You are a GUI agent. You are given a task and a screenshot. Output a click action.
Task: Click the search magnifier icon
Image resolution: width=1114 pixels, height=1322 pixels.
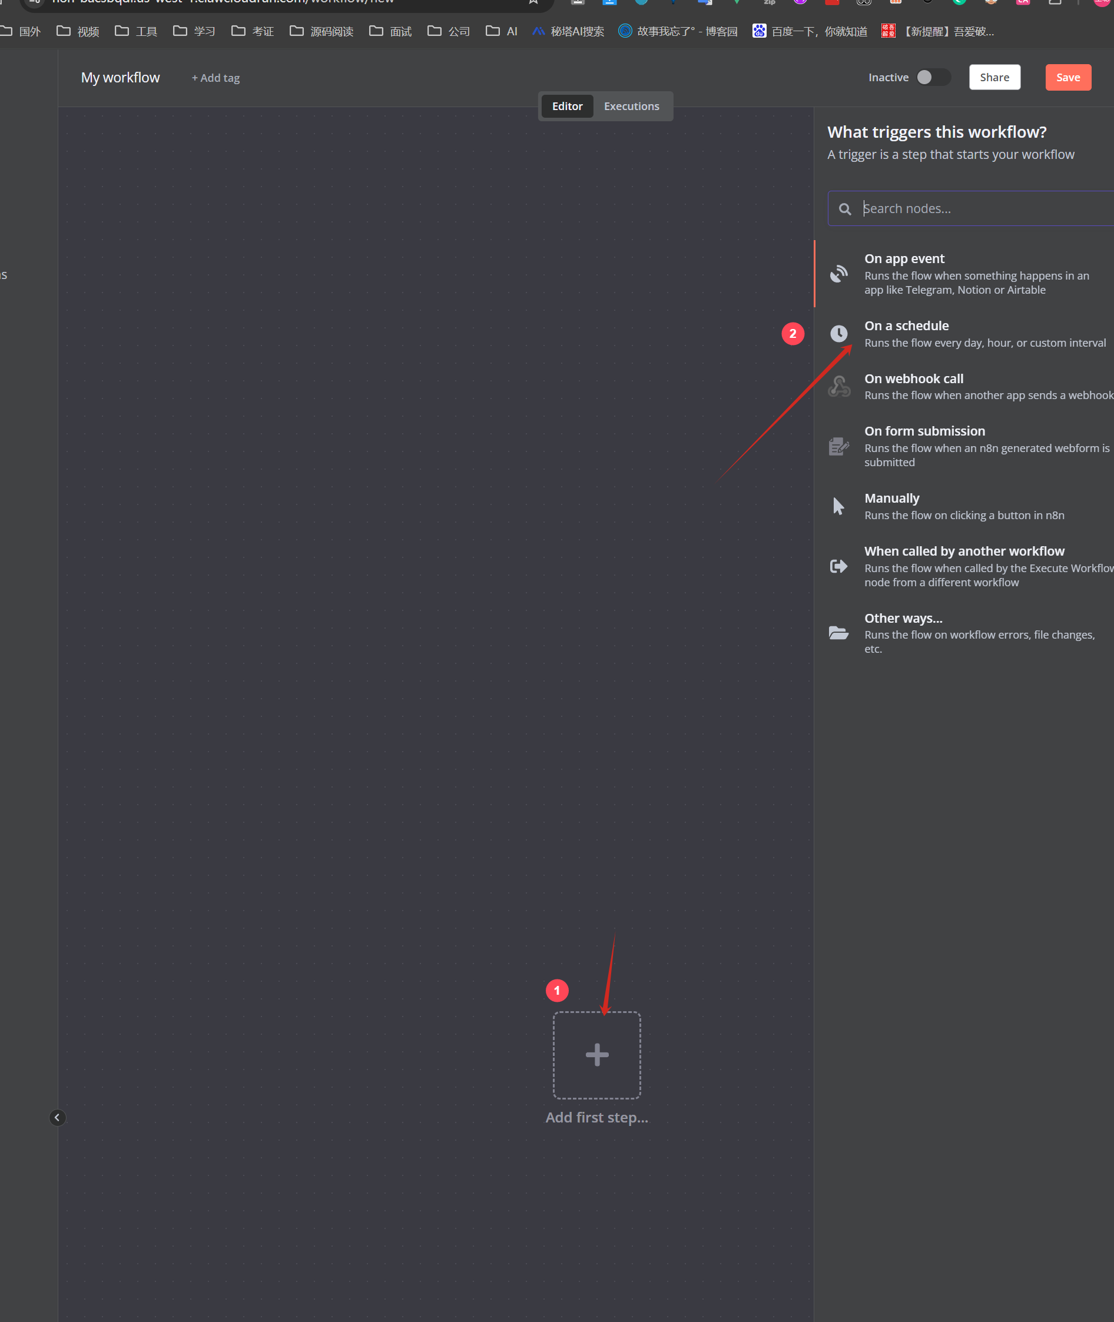844,209
